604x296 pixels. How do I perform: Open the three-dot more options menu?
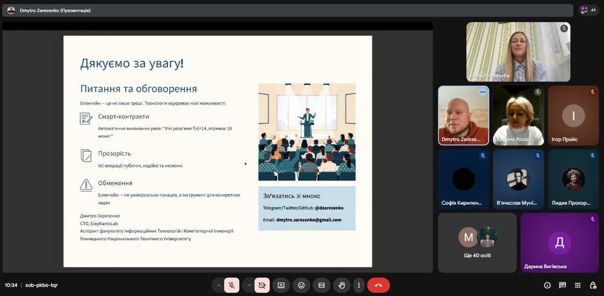tap(359, 285)
